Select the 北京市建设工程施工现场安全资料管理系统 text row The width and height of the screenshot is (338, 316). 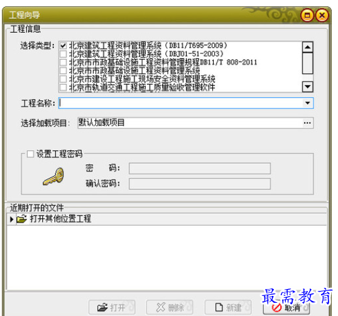142,79
